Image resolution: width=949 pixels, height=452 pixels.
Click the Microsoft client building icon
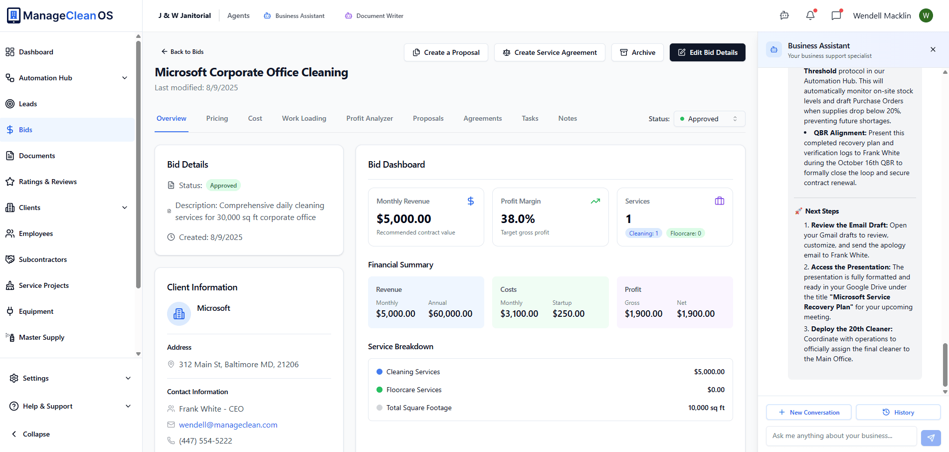(x=179, y=314)
